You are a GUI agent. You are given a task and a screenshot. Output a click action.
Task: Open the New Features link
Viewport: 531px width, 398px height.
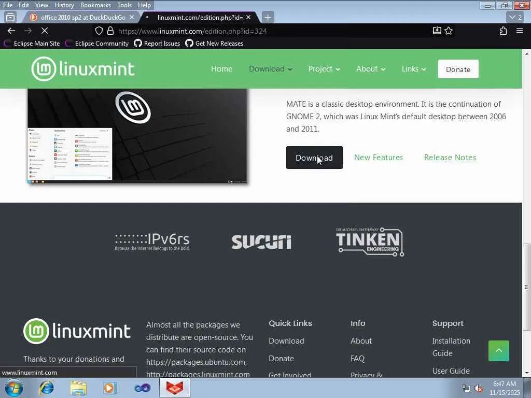pos(379,158)
